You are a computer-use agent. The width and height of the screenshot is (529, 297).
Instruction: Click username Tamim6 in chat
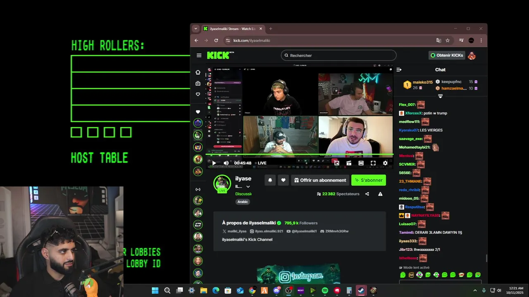406,232
